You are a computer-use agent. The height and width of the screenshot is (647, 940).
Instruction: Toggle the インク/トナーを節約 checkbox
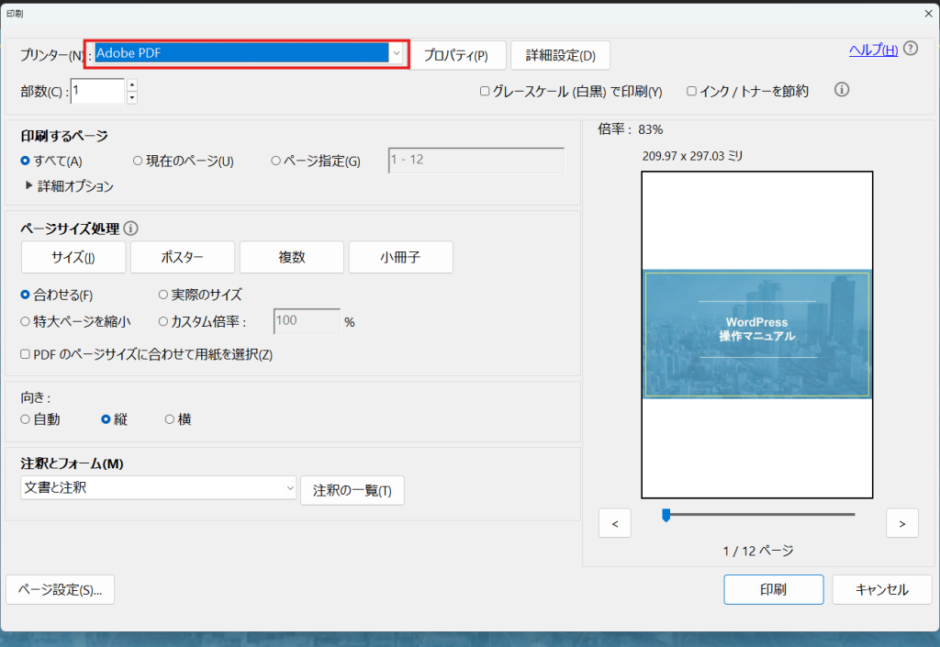[x=691, y=92]
